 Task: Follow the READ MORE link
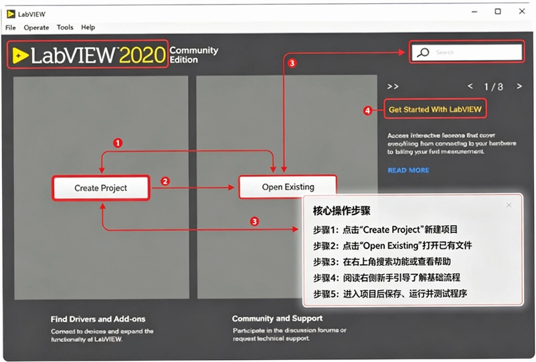(x=408, y=170)
